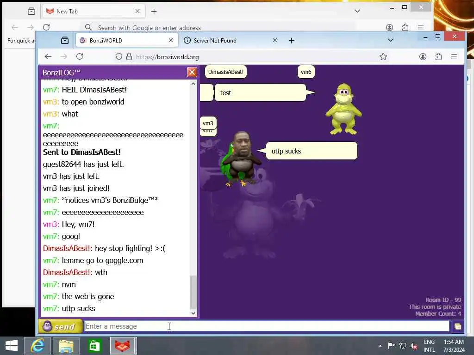474x355 pixels.
Task: Show hidden system tray icons
Action: 380,346
